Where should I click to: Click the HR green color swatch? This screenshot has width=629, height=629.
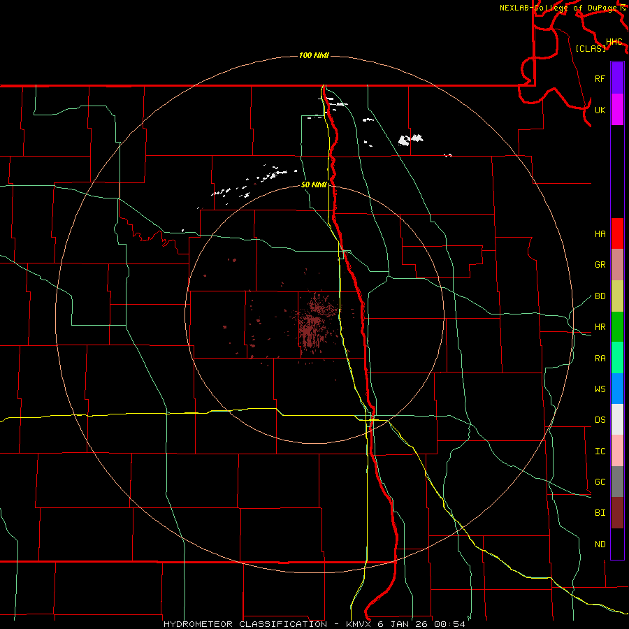click(x=617, y=326)
